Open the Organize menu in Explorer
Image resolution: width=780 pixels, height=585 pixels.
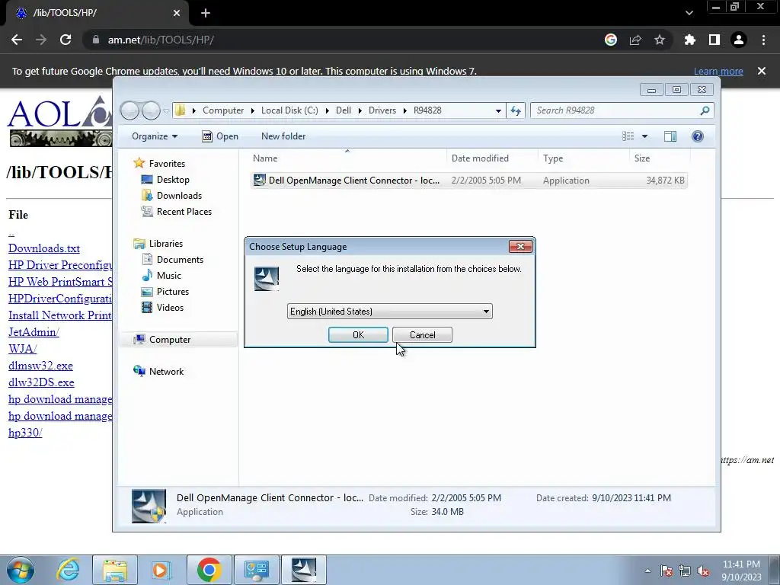[x=154, y=136]
